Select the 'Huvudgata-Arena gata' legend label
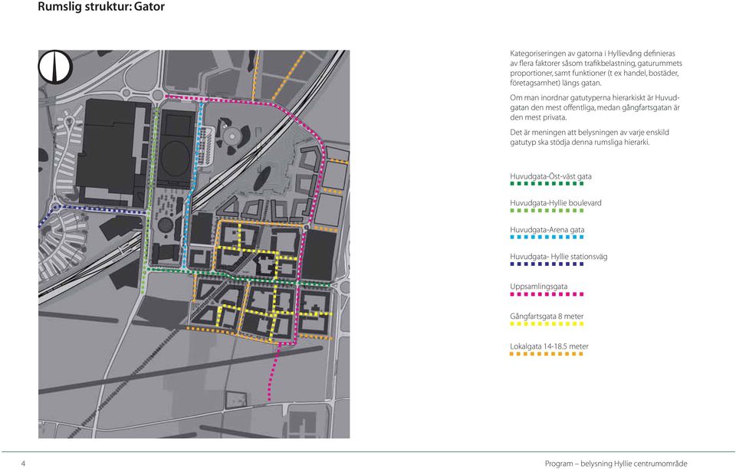 547,230
